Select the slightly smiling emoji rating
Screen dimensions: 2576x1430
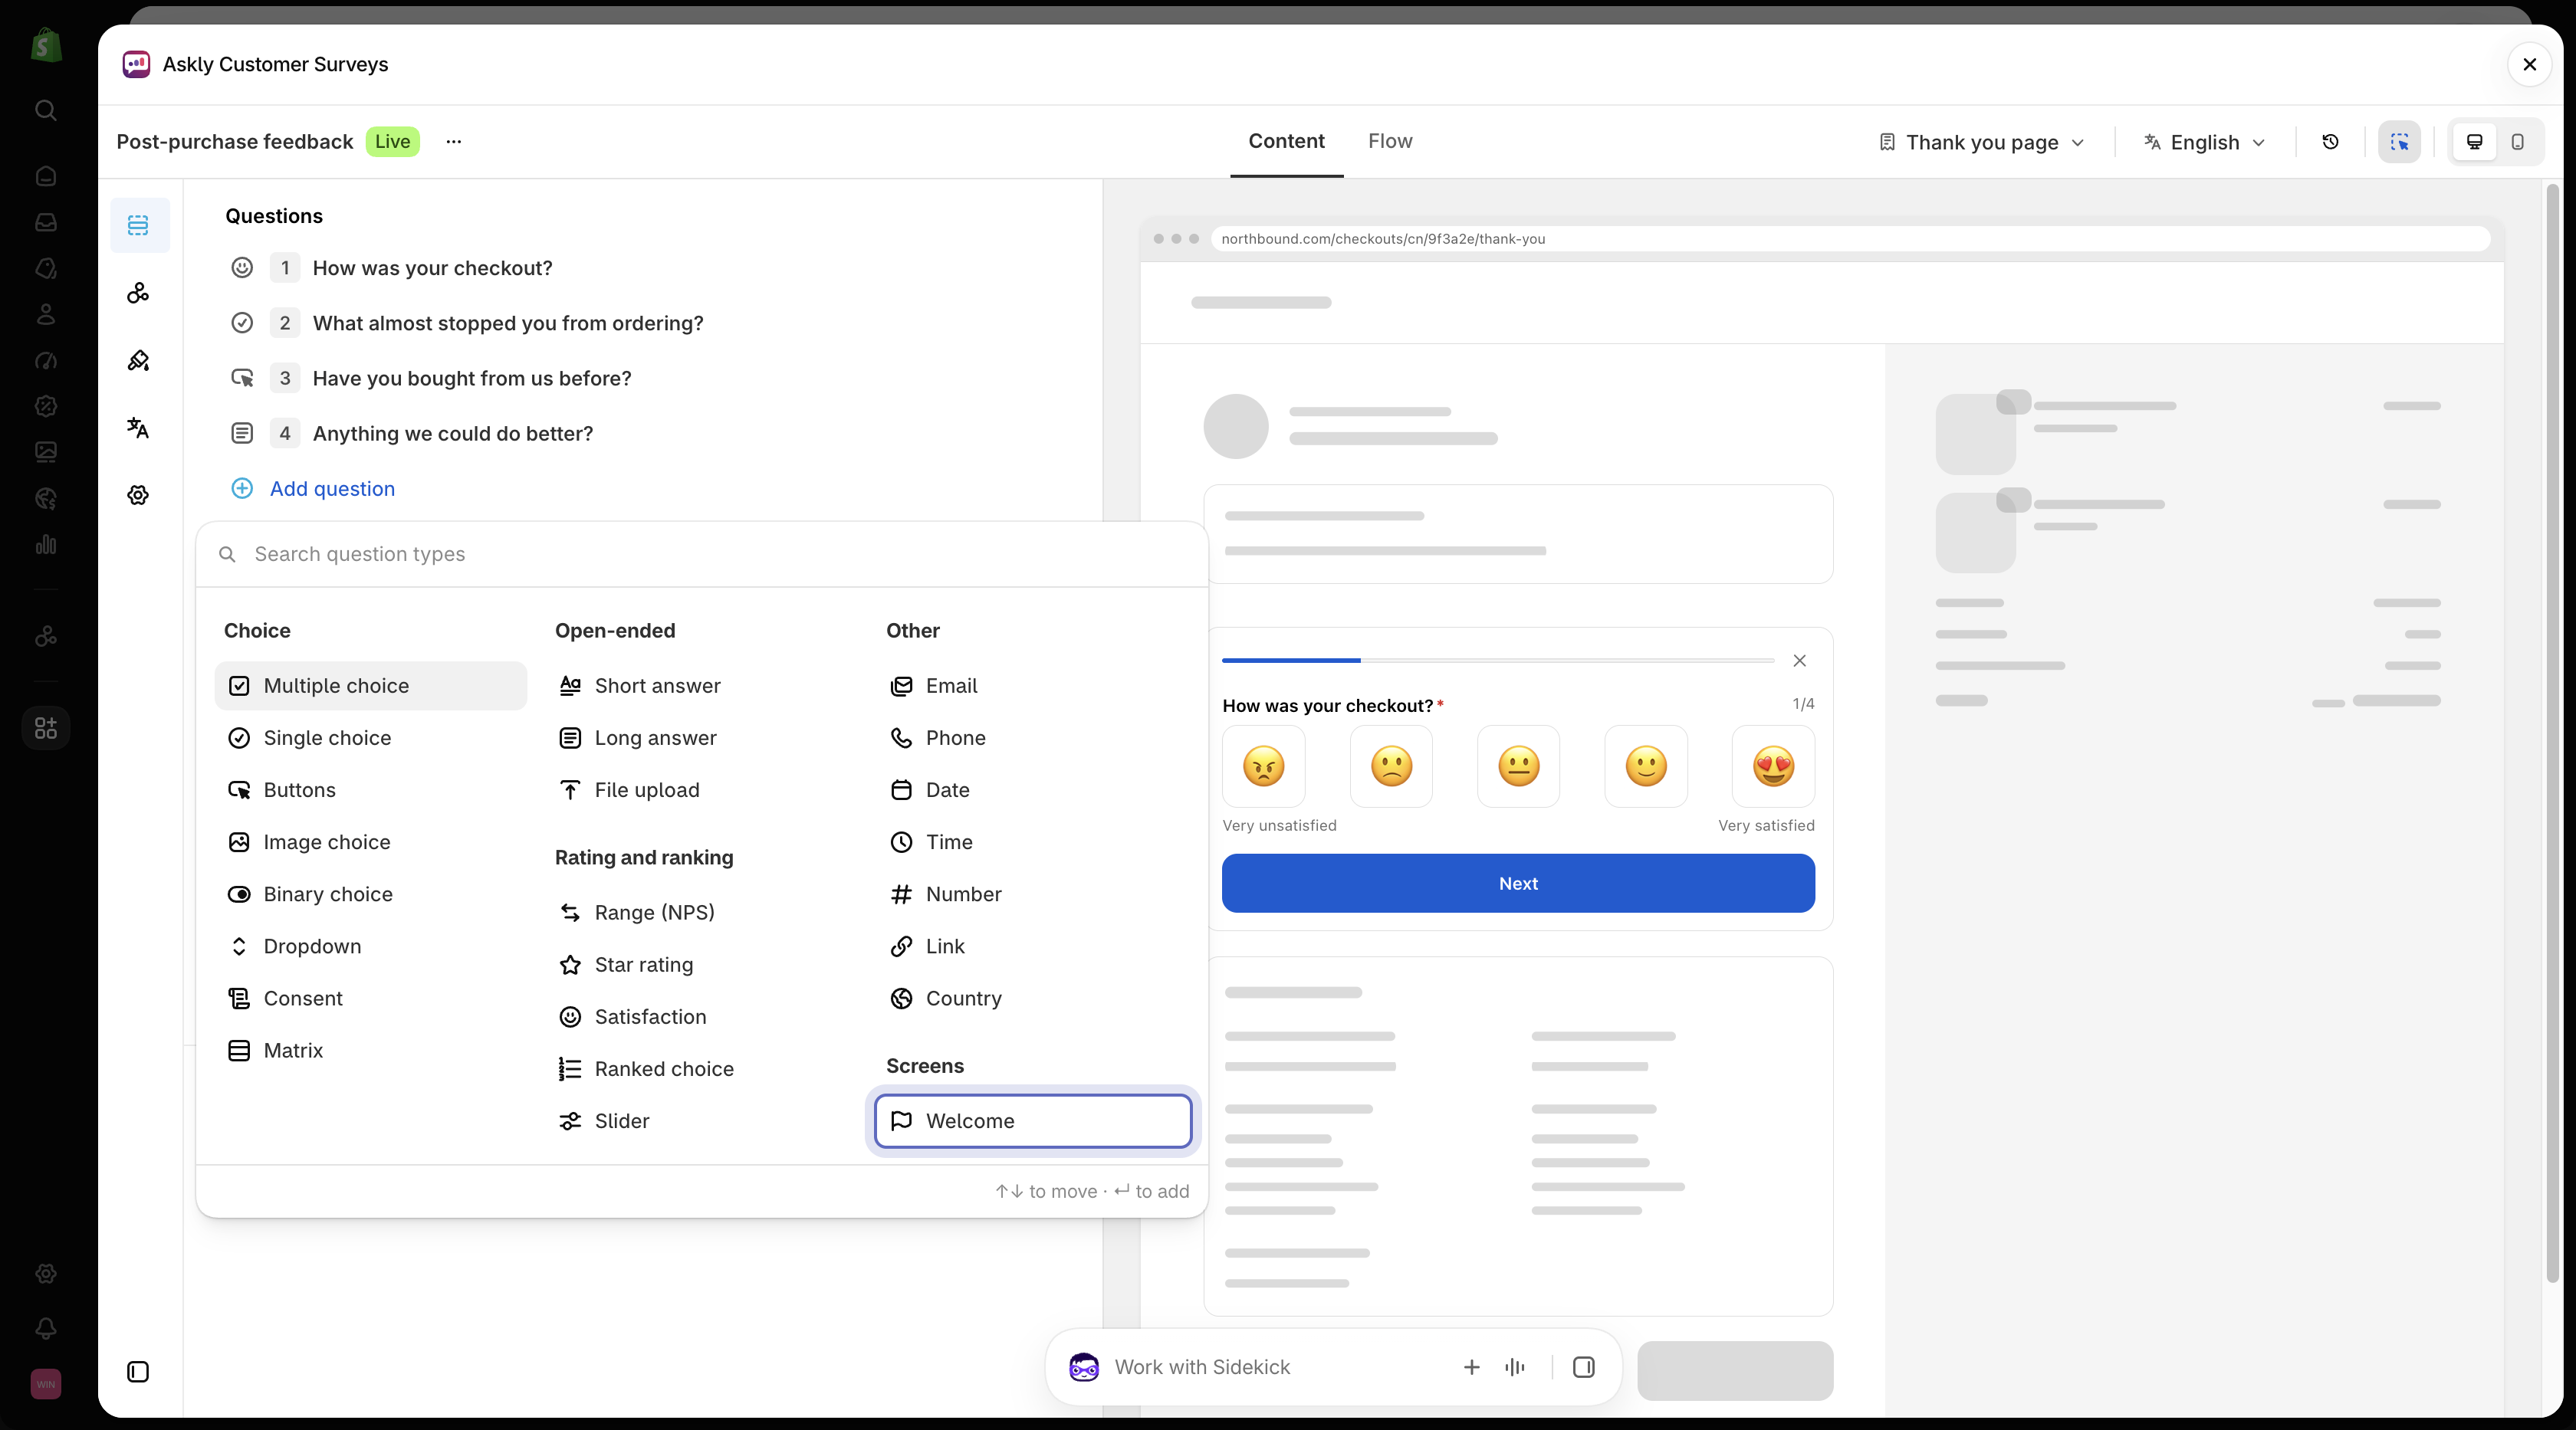[1646, 766]
